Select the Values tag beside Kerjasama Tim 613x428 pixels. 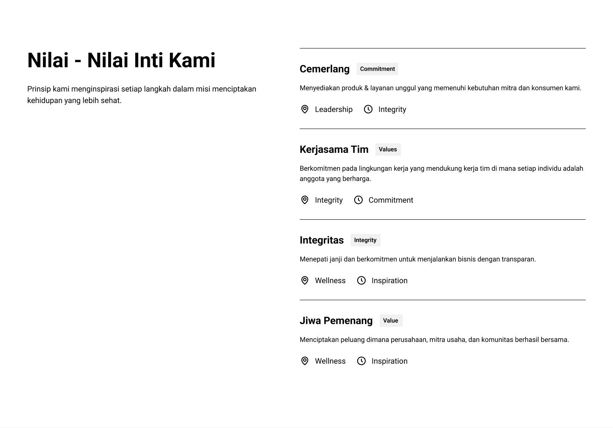coord(388,149)
